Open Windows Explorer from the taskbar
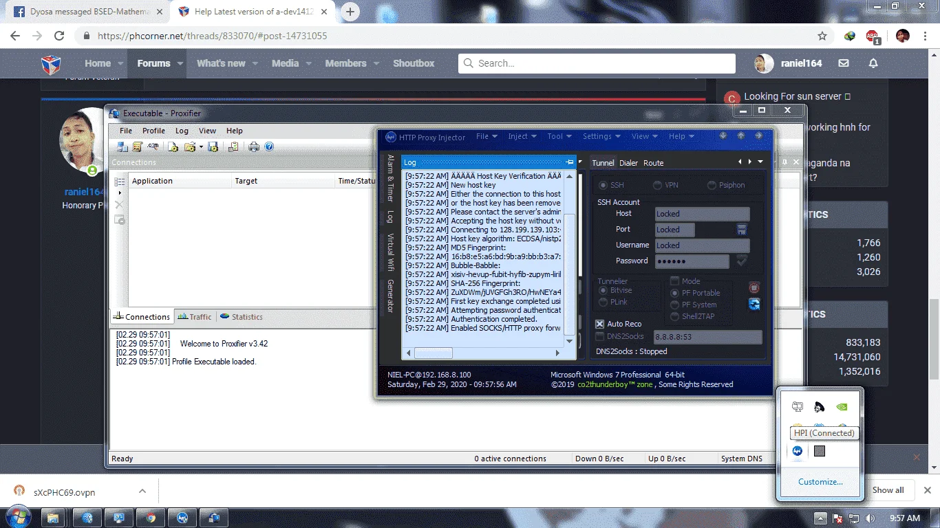940x528 pixels. tap(54, 518)
